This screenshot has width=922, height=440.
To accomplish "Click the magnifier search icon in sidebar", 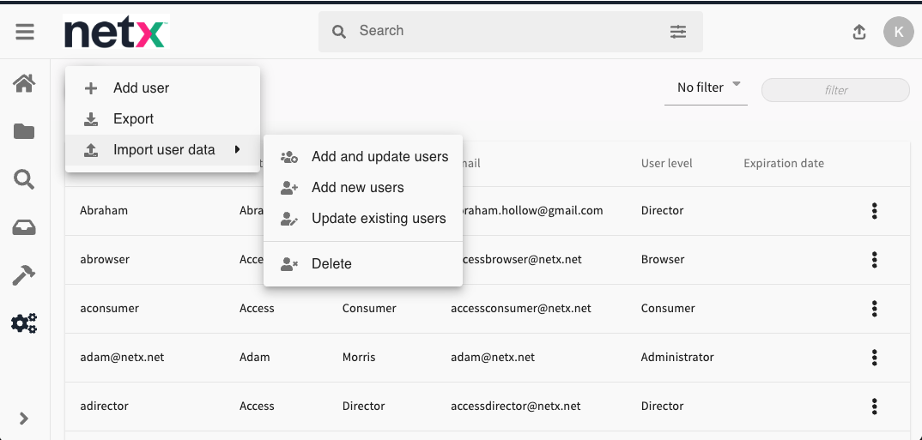I will tap(24, 179).
